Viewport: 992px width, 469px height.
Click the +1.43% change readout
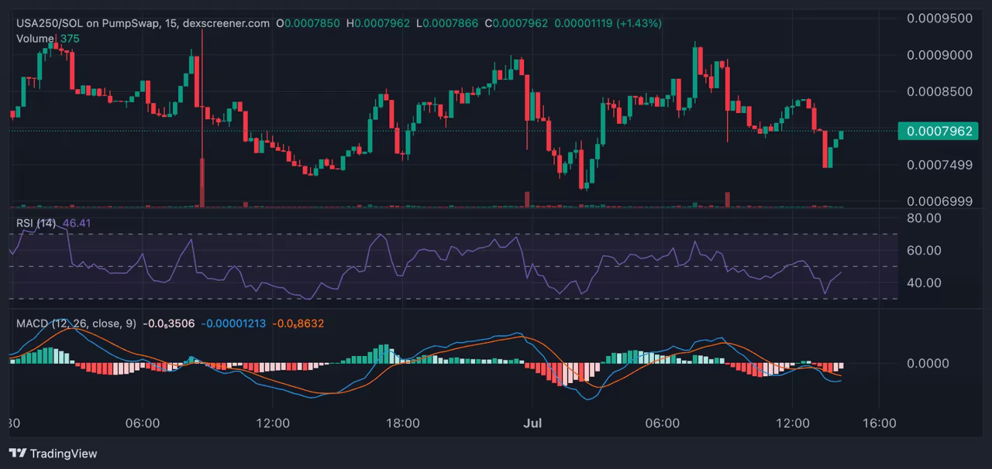[639, 23]
